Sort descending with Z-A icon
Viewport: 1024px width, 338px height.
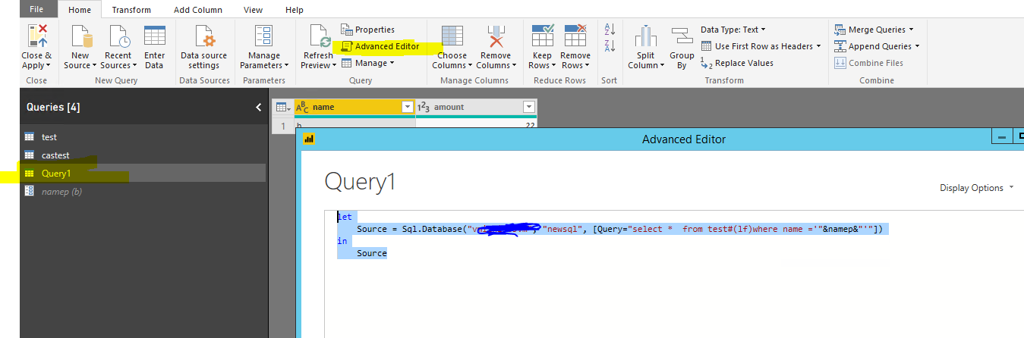[x=609, y=46]
